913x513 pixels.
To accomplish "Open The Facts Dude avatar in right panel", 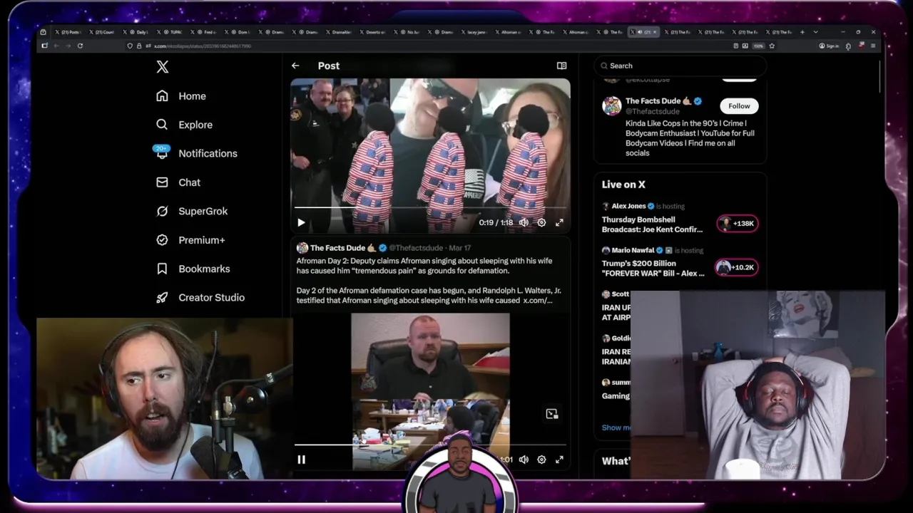I will click(x=612, y=106).
